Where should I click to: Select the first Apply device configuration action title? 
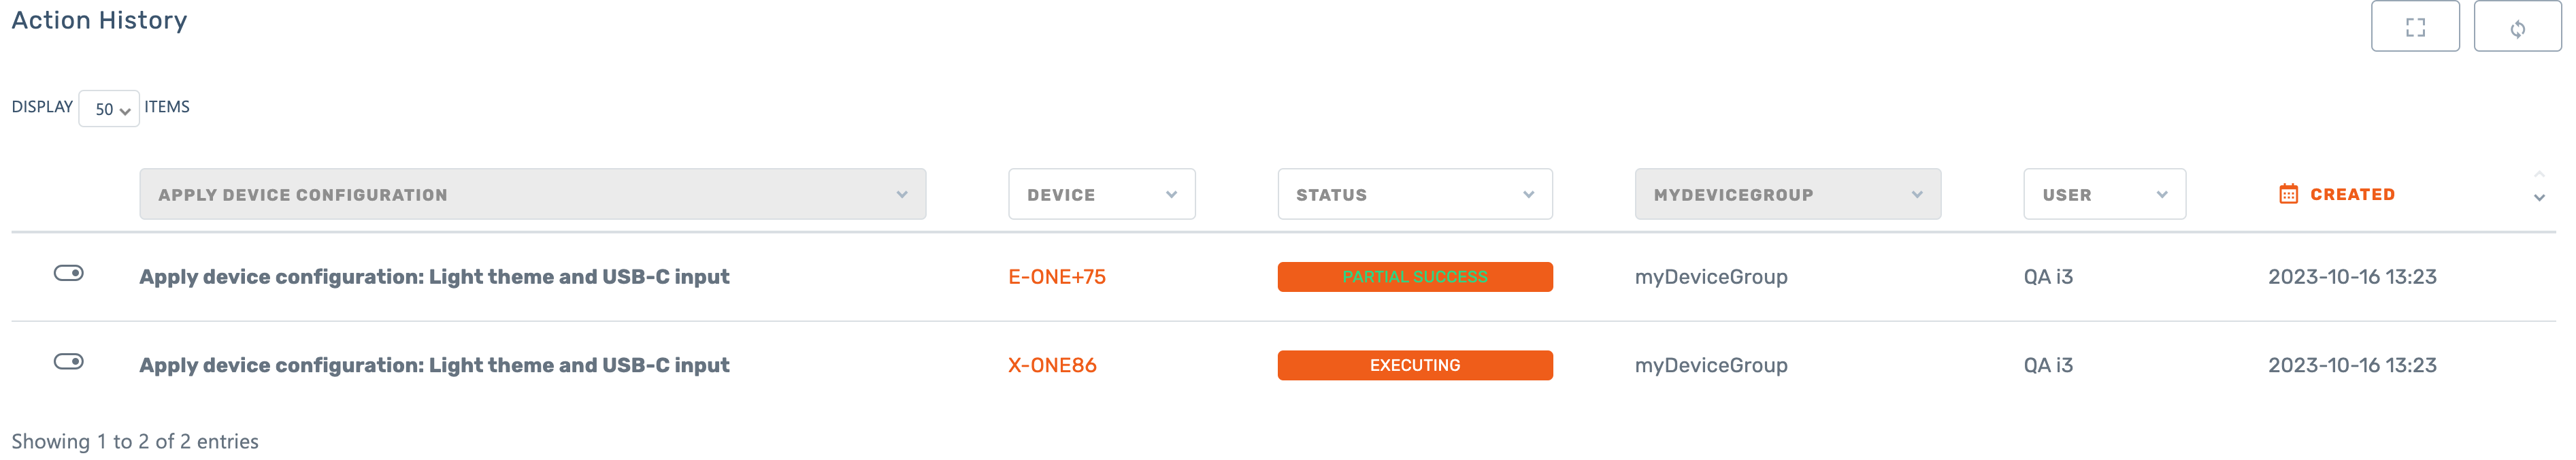click(434, 277)
